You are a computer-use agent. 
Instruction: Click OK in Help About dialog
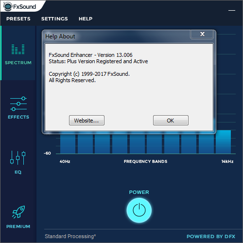[171, 121]
